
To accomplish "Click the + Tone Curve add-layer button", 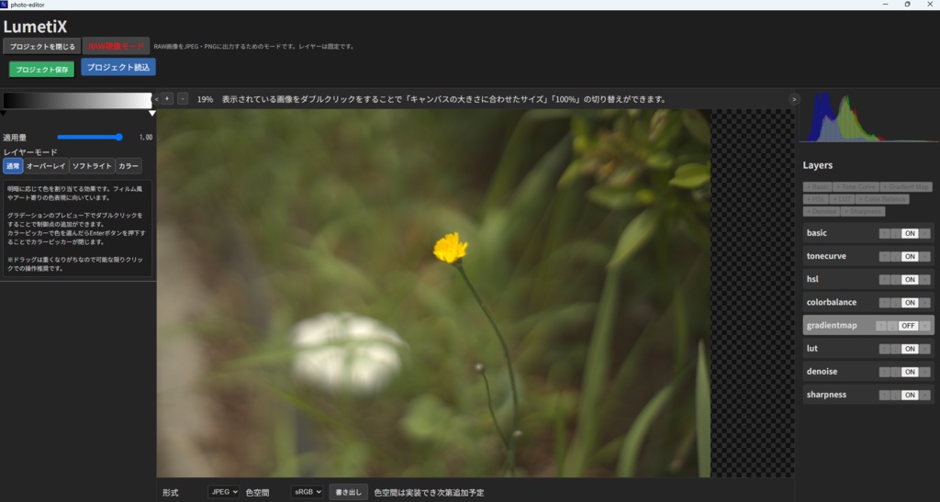I will [856, 187].
